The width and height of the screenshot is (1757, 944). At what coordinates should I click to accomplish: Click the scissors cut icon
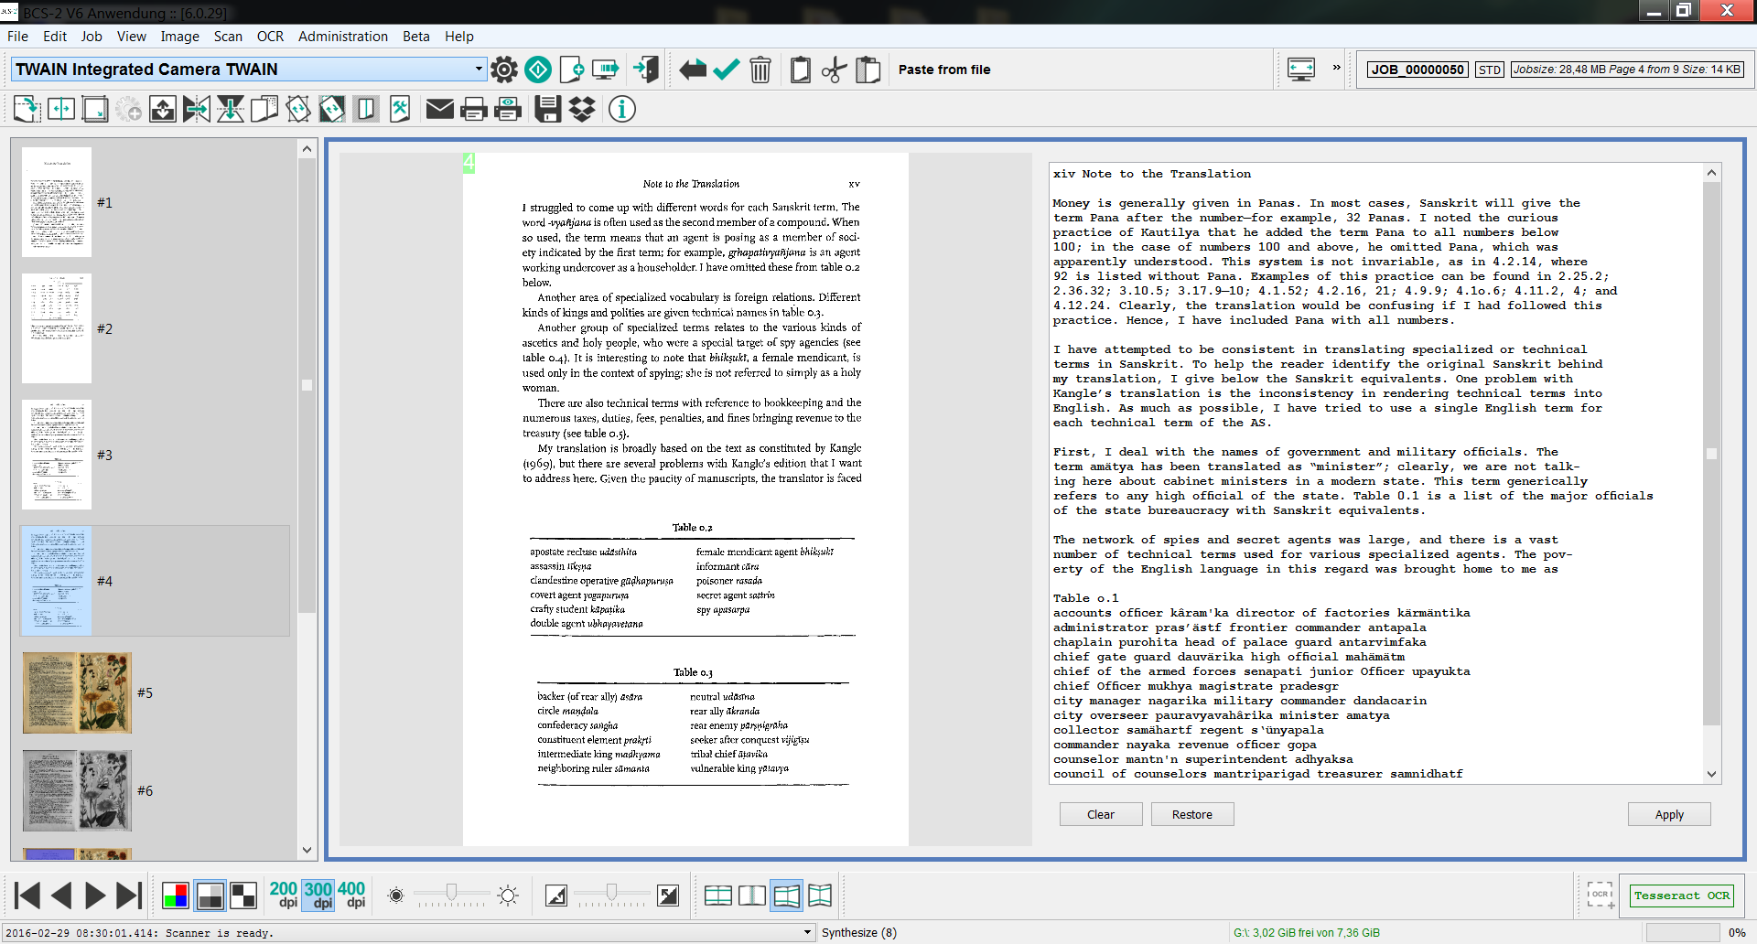(x=834, y=70)
